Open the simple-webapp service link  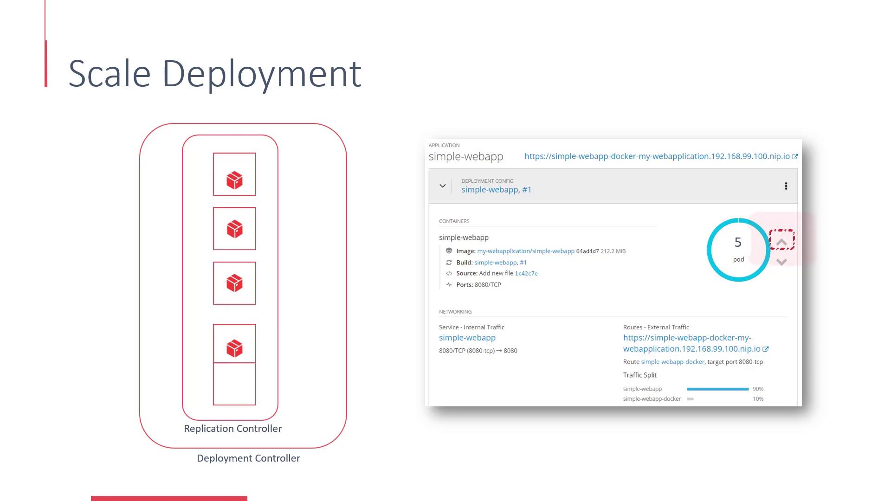point(467,338)
